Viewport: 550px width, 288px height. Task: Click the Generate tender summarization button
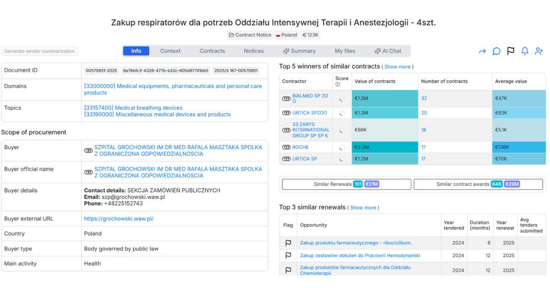[39, 51]
